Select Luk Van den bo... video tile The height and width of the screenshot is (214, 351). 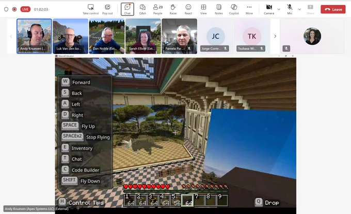pyautogui.click(x=71, y=36)
